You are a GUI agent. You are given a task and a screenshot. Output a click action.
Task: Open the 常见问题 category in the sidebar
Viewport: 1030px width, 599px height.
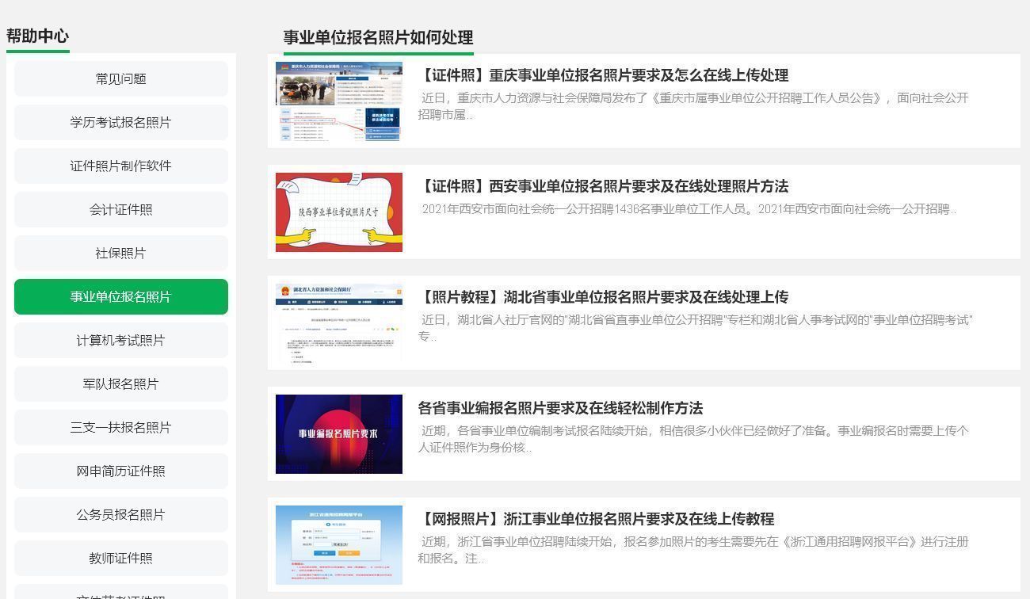point(120,78)
